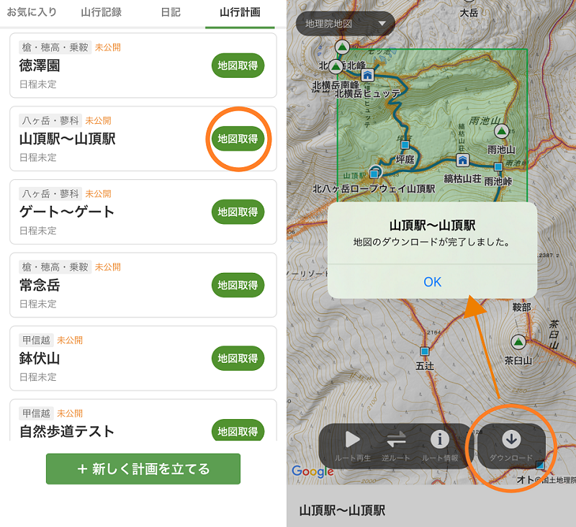Select the 北横岳ヒュッテ hut marker
The image size is (576, 527).
point(367,75)
